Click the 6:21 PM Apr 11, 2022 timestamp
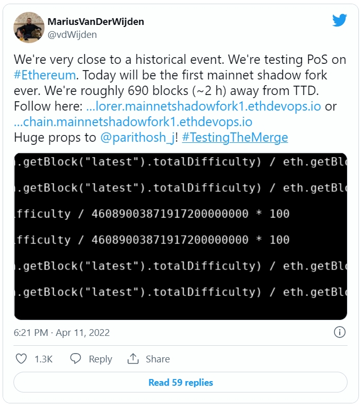This screenshot has height=406, width=361. click(x=62, y=332)
